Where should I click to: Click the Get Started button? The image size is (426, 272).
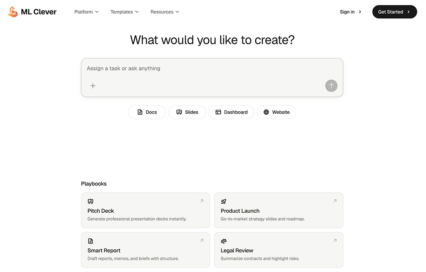pyautogui.click(x=394, y=12)
